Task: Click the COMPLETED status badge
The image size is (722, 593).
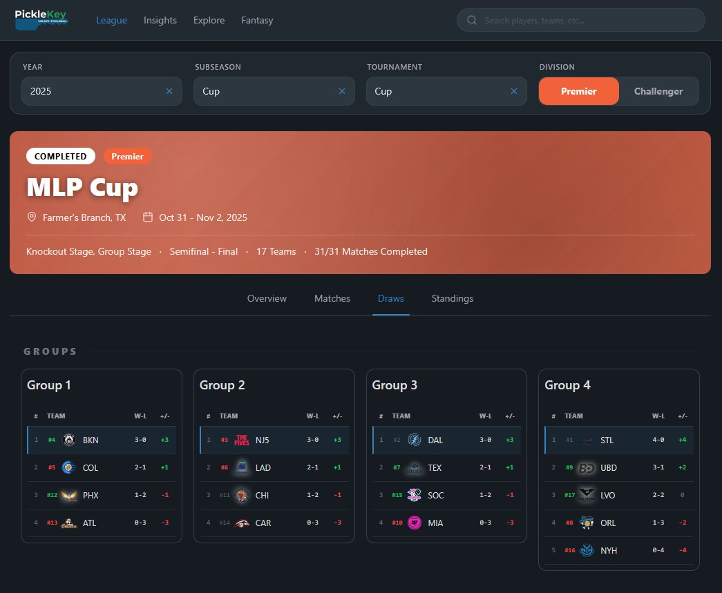Action: [x=60, y=157]
